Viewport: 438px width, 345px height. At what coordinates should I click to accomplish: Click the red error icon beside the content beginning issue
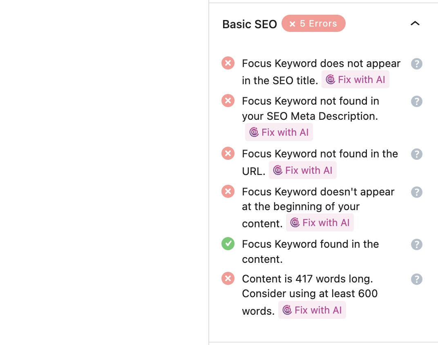[228, 191]
